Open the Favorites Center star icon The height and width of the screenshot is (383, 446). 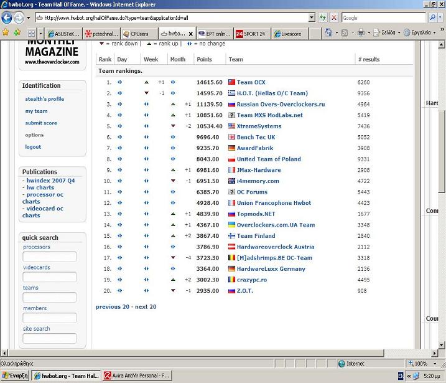coord(6,32)
